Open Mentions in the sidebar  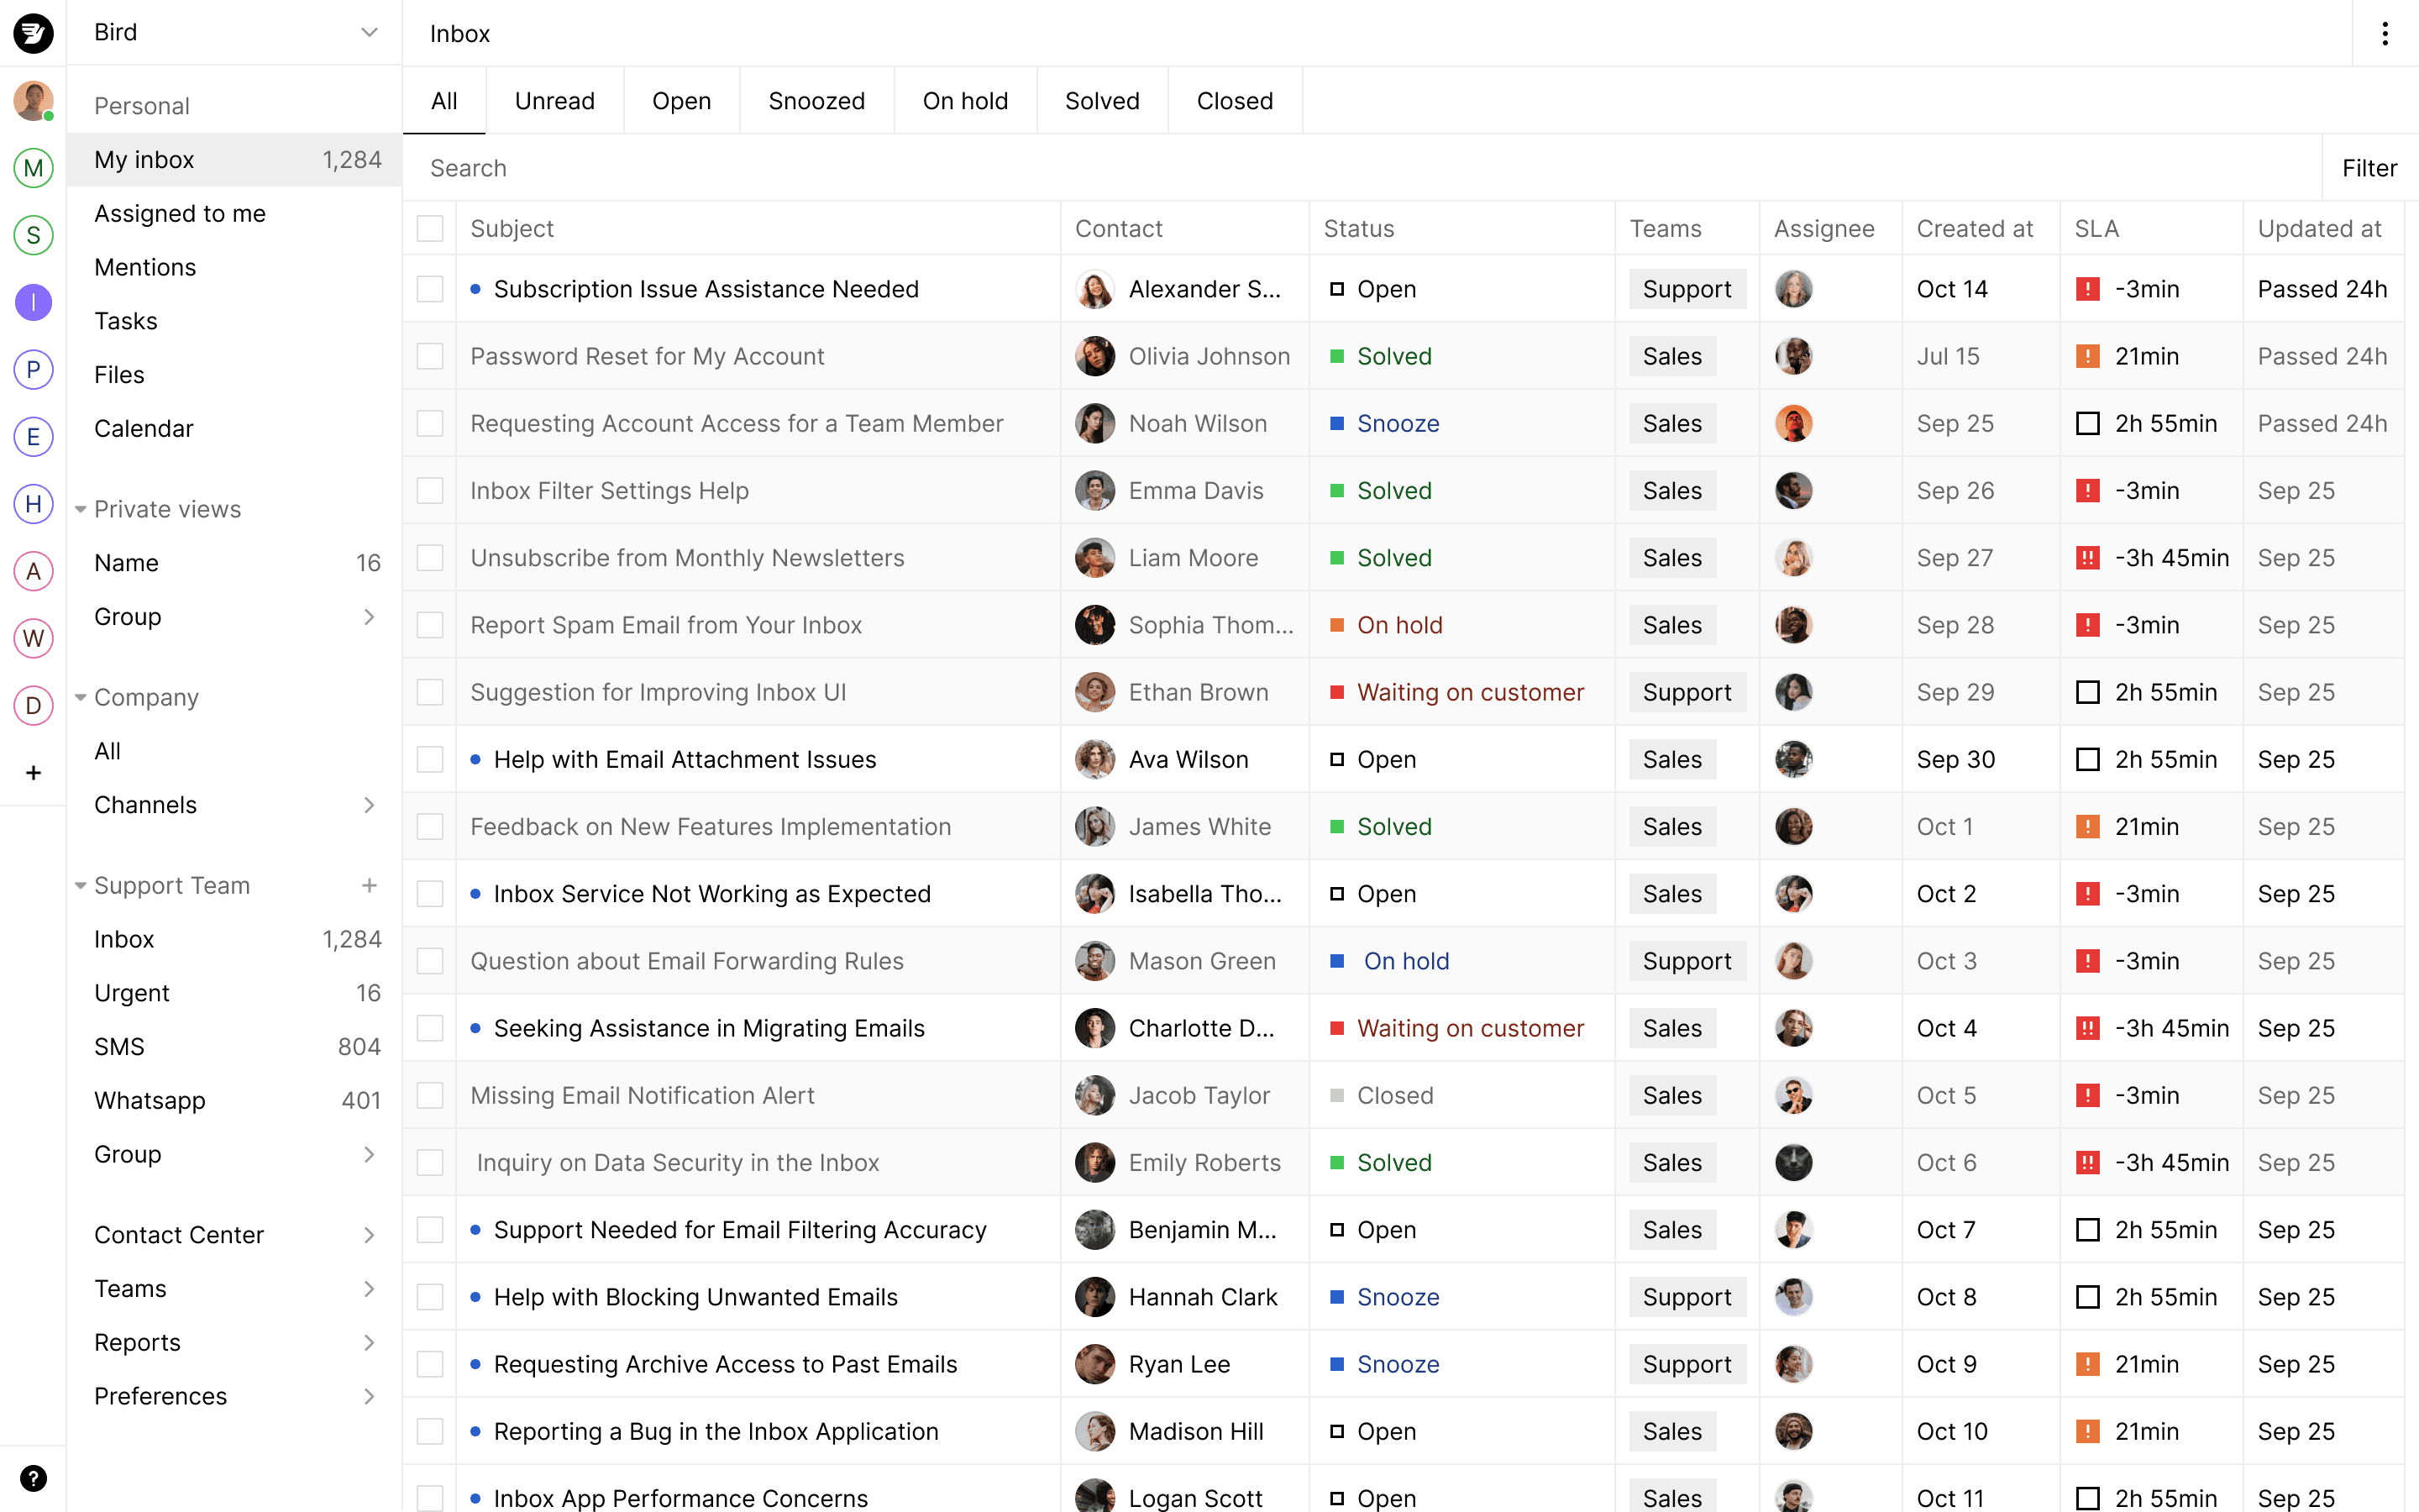pos(235,267)
